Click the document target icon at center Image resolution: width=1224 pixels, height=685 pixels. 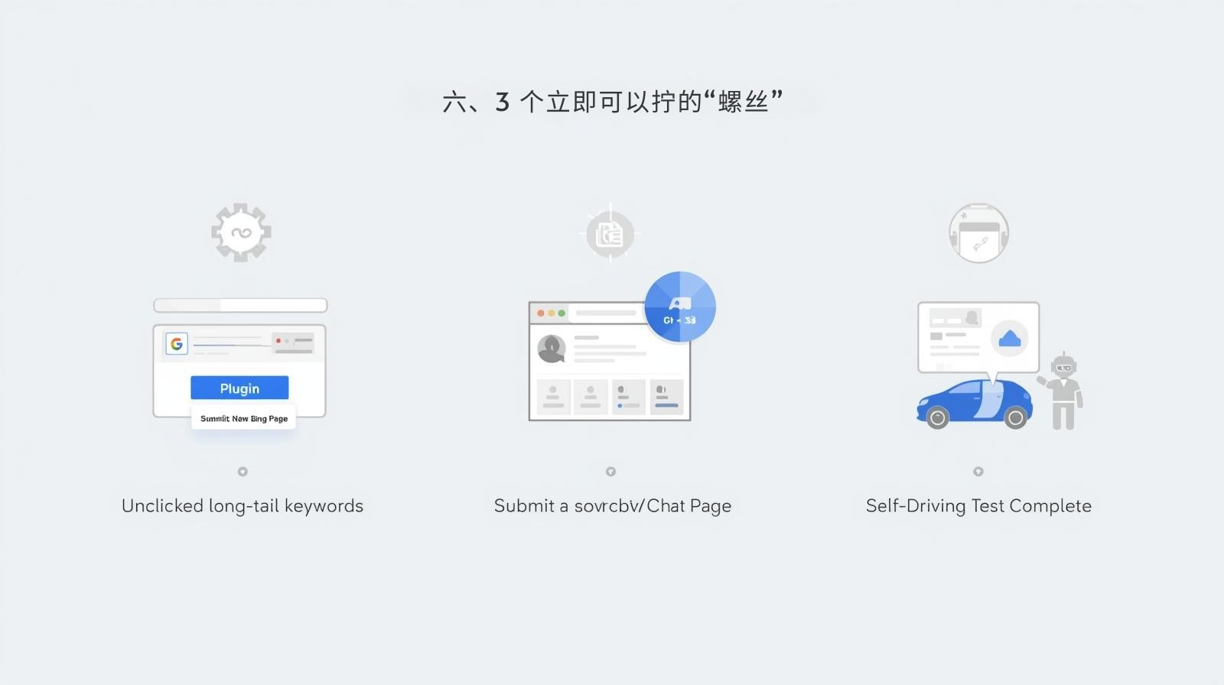610,234
